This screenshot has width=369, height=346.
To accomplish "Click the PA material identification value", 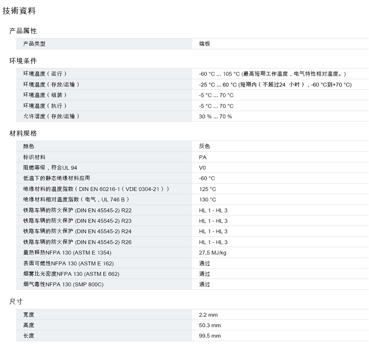I will 203,157.
